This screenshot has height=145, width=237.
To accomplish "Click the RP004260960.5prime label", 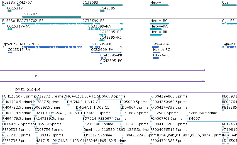I will pyautogui.click(x=169, y=102).
